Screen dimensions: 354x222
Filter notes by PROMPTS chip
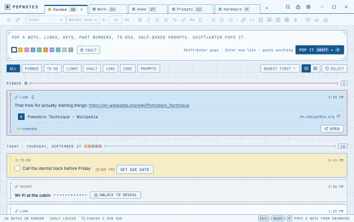click(x=149, y=68)
